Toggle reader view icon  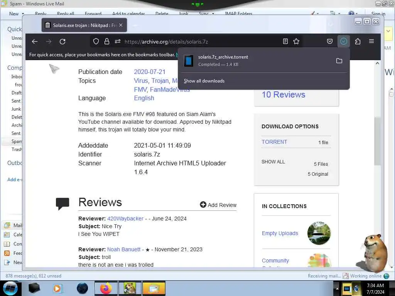(285, 41)
